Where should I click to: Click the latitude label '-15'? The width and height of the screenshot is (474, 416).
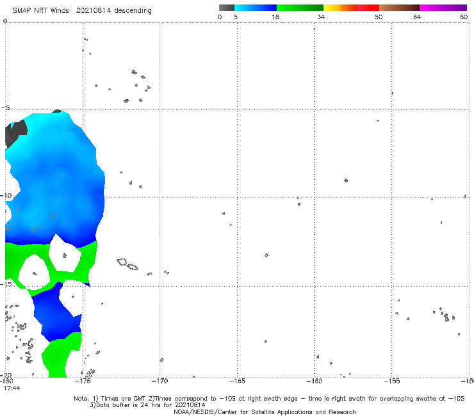pyautogui.click(x=6, y=284)
